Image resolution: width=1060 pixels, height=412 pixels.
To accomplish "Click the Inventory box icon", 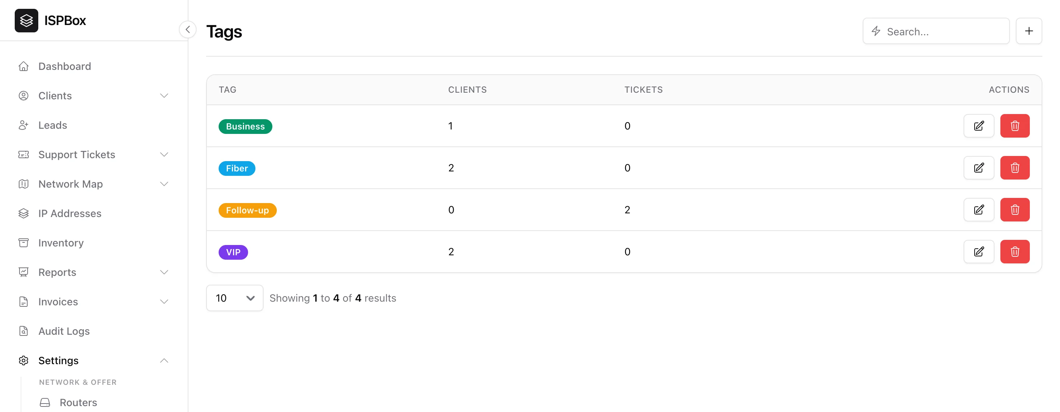I will point(24,243).
